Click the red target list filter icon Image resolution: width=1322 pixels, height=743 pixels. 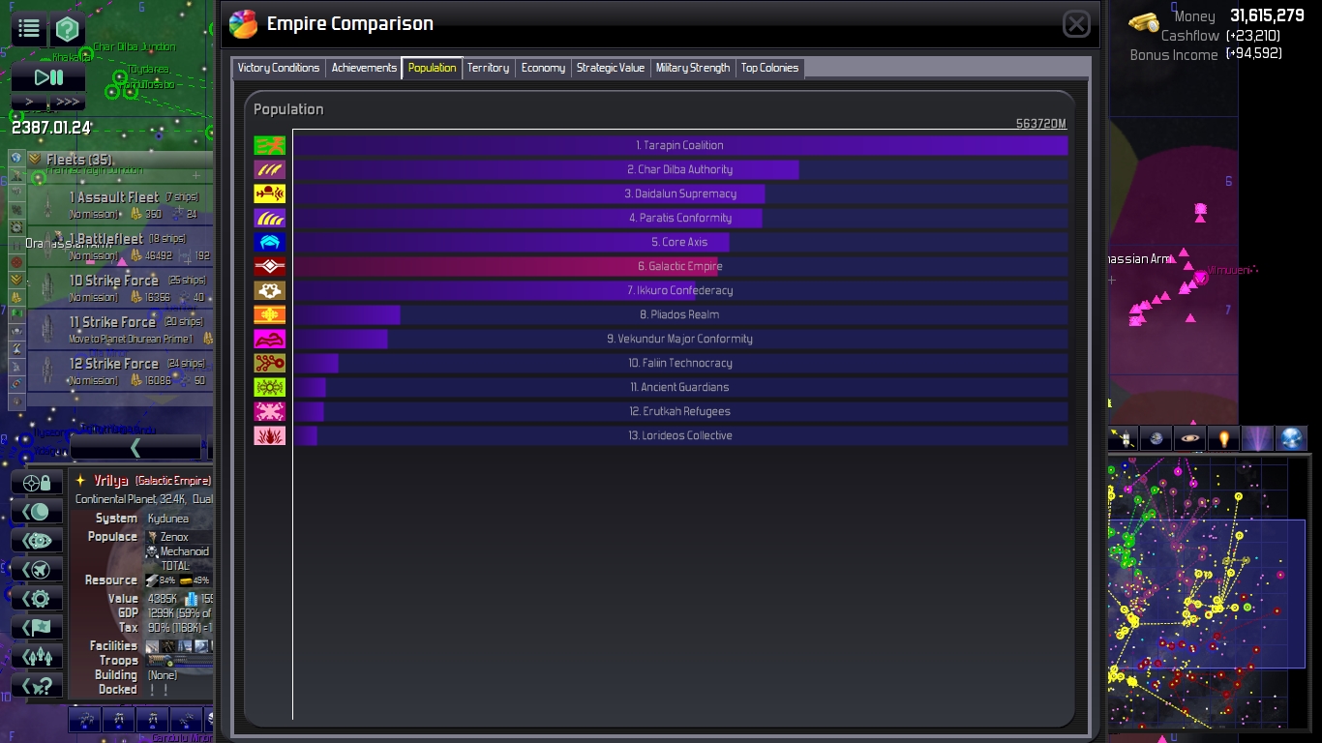(16, 262)
